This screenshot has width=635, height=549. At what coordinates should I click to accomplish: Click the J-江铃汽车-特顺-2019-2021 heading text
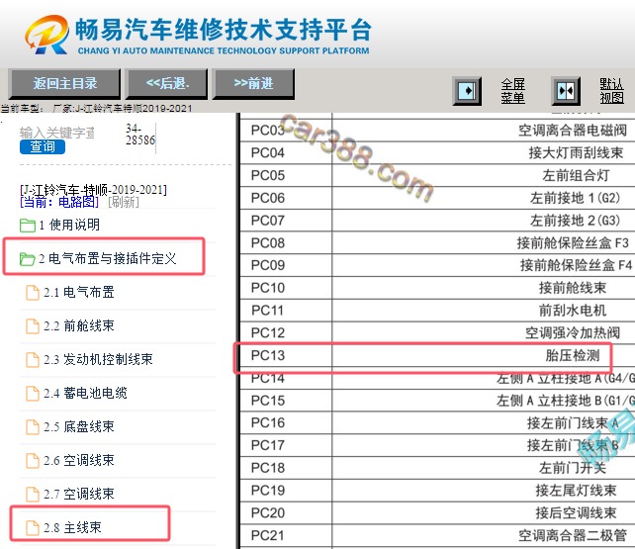(x=94, y=190)
